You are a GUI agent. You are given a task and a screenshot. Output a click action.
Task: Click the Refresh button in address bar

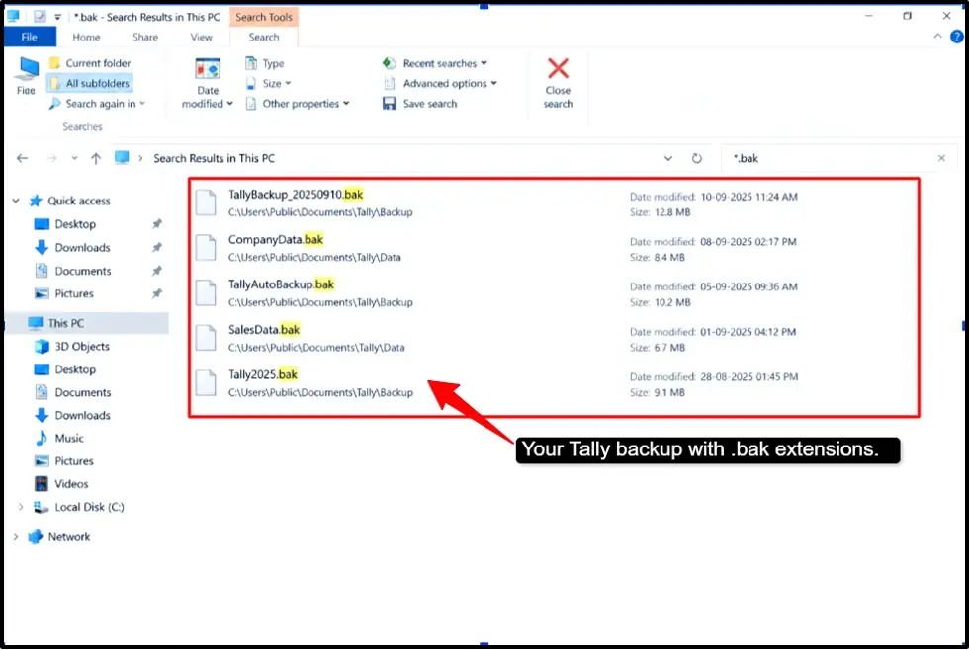pyautogui.click(x=696, y=158)
